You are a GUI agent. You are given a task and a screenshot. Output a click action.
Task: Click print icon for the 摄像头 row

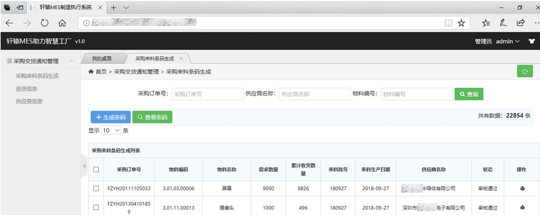tap(522, 208)
